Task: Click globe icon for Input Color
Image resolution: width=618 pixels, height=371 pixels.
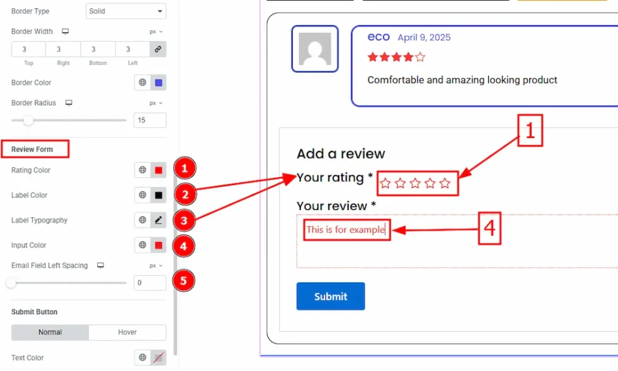Action: 142,246
